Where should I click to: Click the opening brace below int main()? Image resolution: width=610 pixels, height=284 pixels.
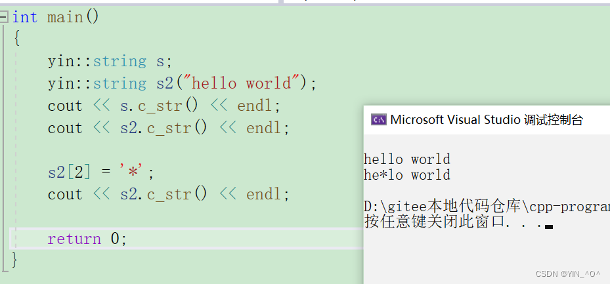pyautogui.click(x=16, y=39)
